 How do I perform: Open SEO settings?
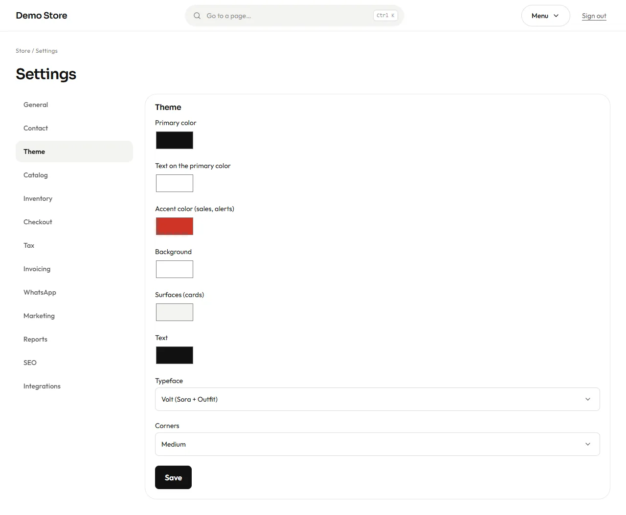tap(74, 363)
